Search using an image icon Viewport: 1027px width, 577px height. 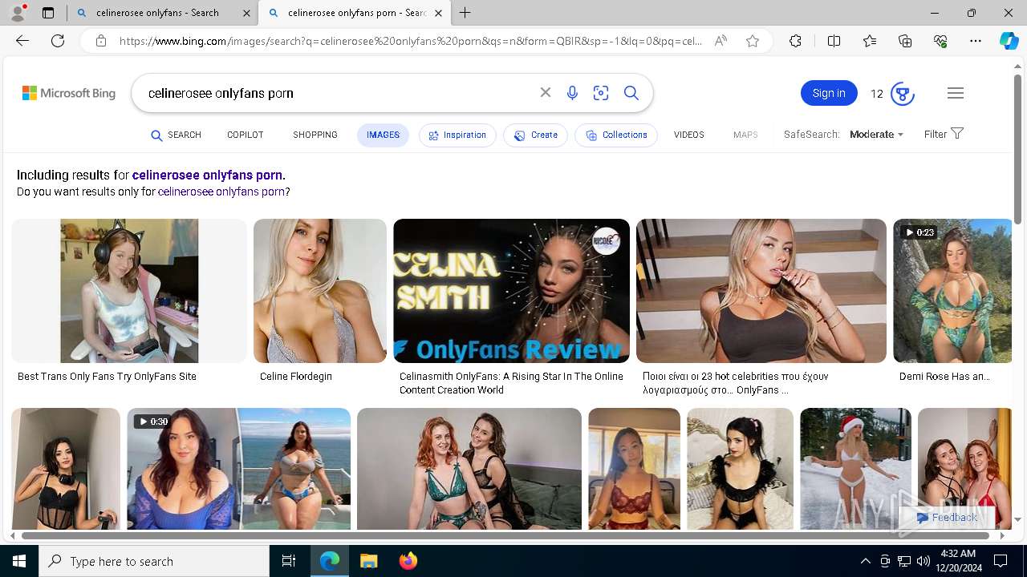(601, 93)
